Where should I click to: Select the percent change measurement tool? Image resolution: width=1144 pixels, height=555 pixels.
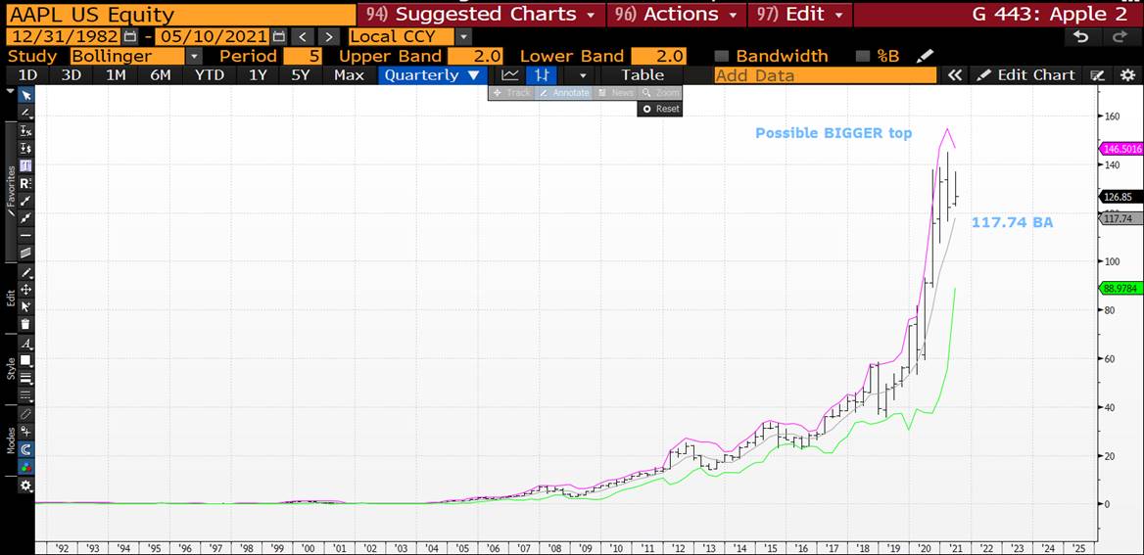(x=26, y=130)
